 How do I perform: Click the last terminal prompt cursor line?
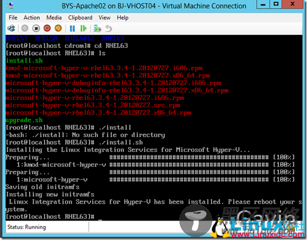click(54, 217)
